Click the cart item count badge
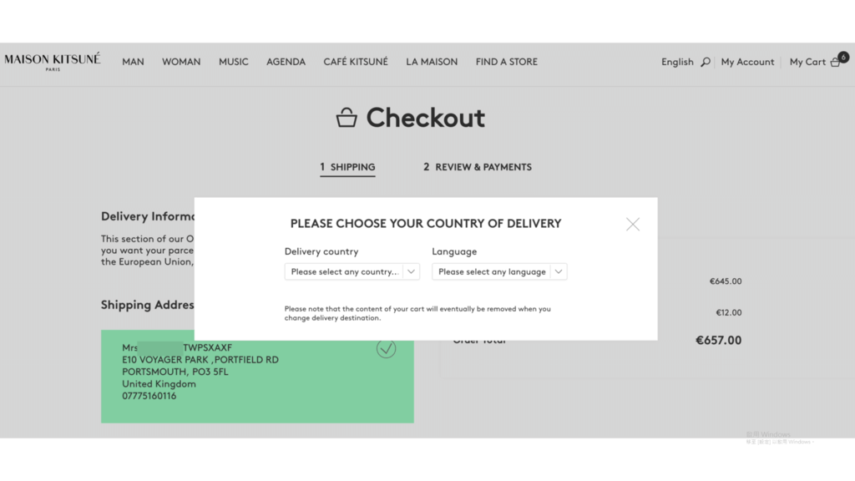 coord(843,57)
